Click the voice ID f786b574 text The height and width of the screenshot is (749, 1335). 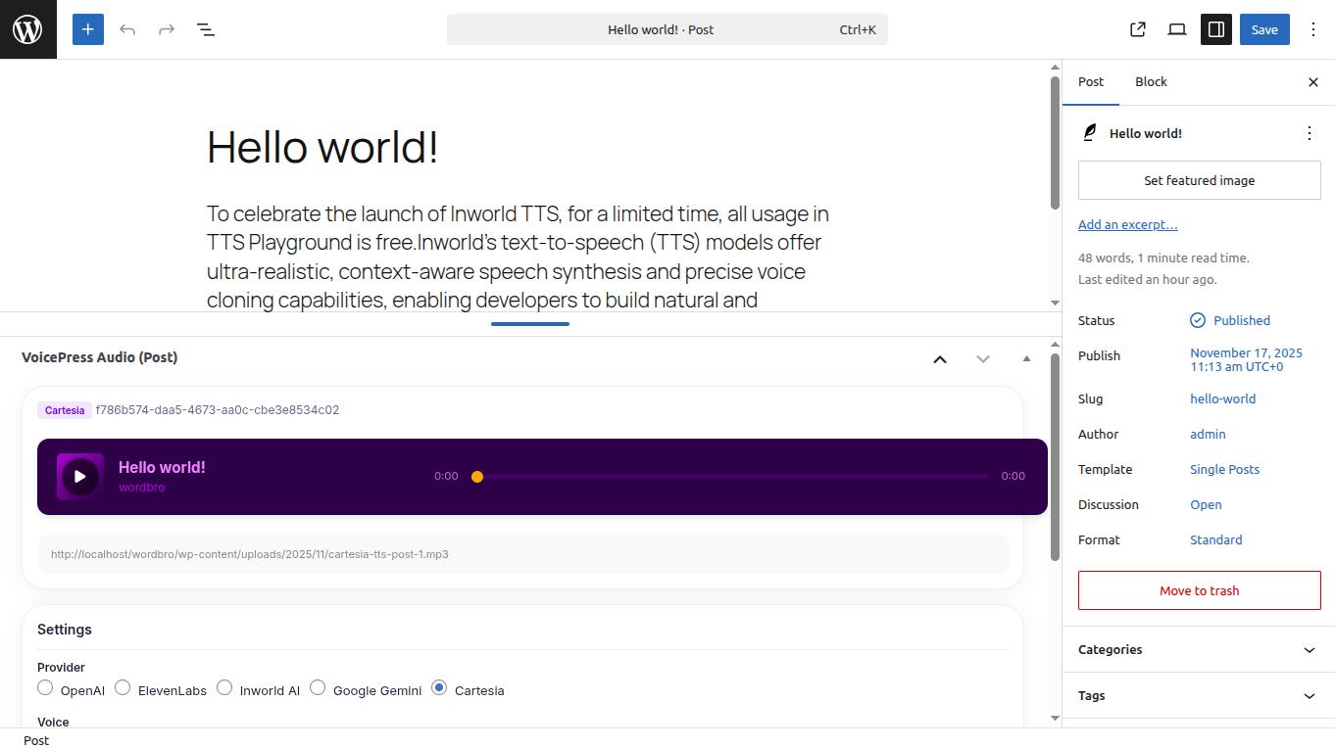(x=218, y=410)
